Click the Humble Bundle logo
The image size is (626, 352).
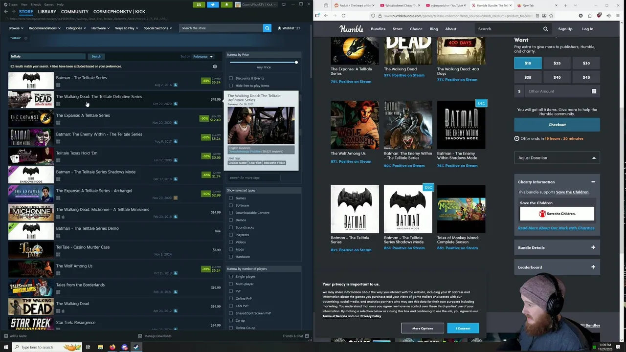pyautogui.click(x=352, y=29)
